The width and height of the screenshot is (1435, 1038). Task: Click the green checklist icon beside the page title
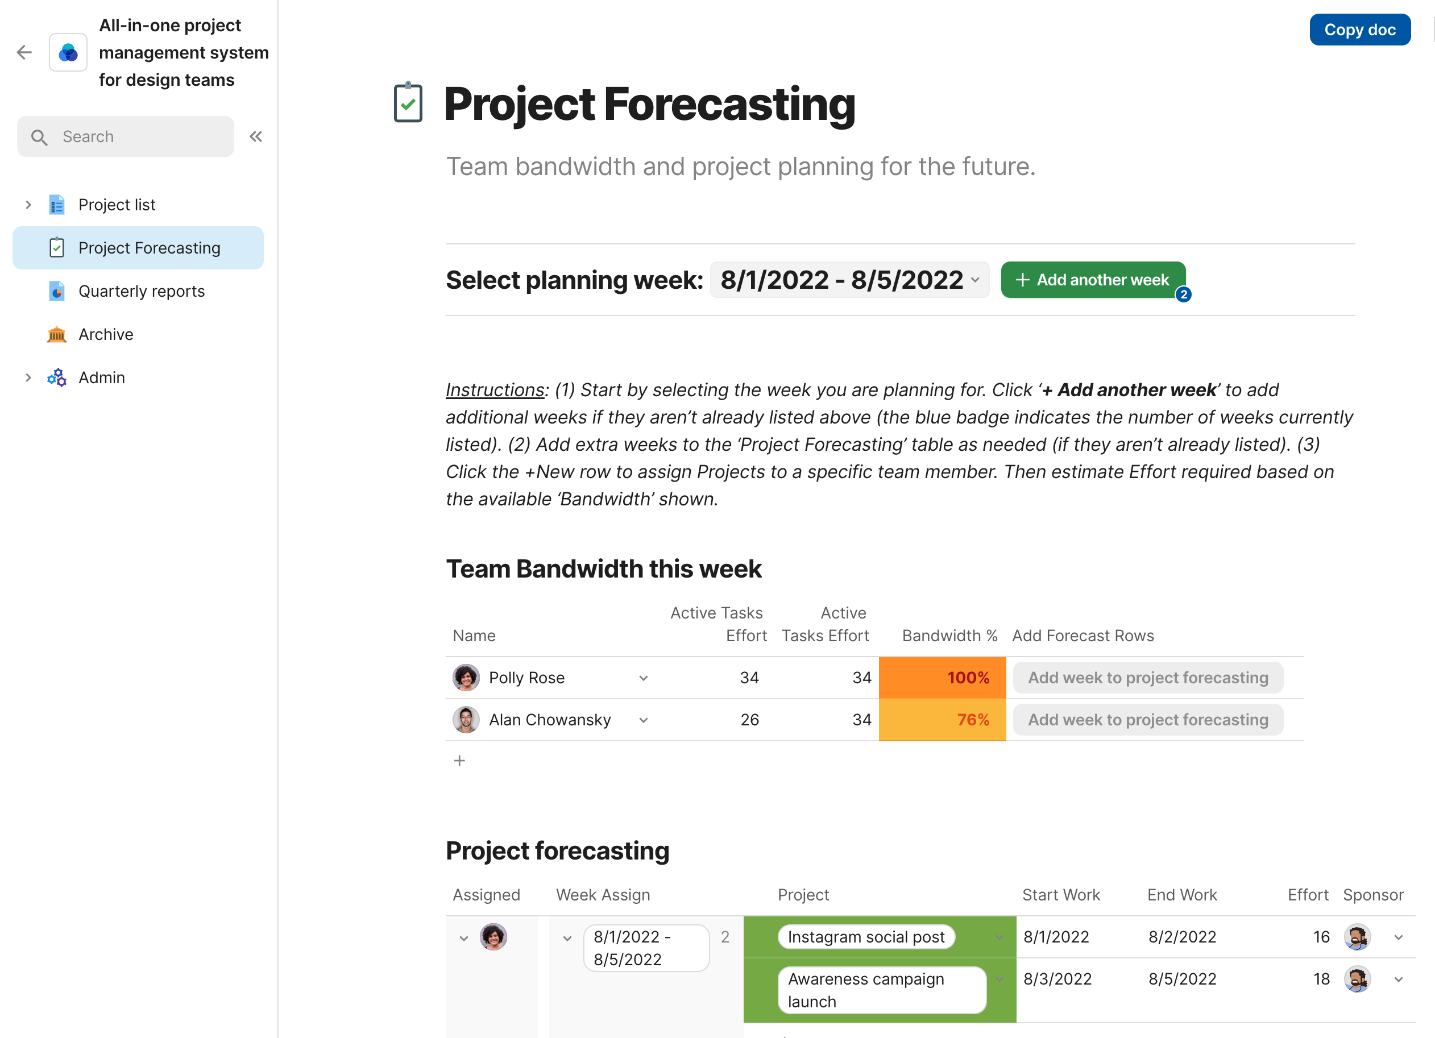click(x=408, y=103)
